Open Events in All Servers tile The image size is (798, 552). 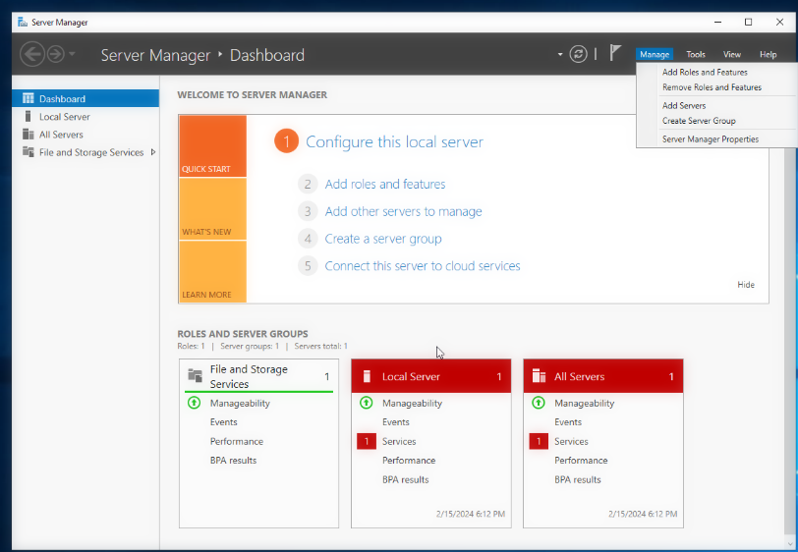(x=568, y=422)
